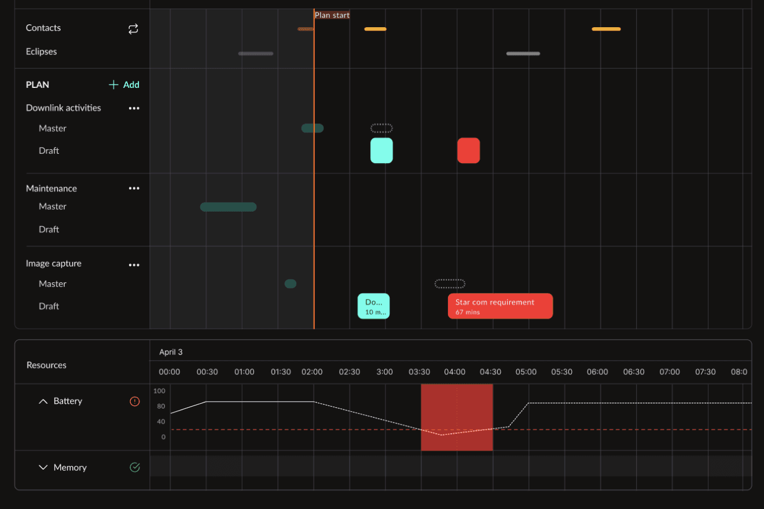Viewport: 764px width, 509px height.
Task: Select the Master row under Maintenance
Action: (x=53, y=206)
